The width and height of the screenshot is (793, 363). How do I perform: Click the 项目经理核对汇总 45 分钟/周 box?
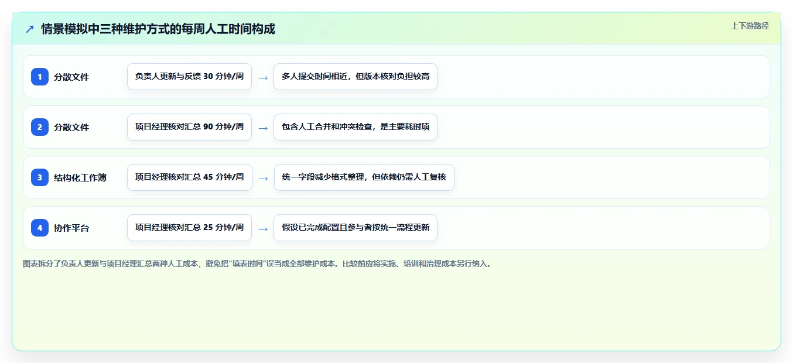click(x=189, y=177)
